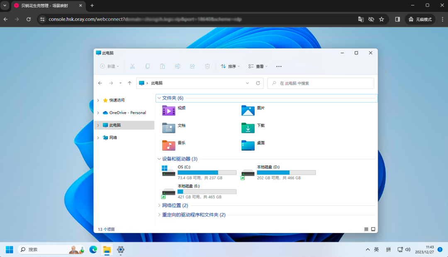Screen dimensions: 448x257
Task: Click the Delete trash icon in Explorer toolbar
Action: click(207, 66)
